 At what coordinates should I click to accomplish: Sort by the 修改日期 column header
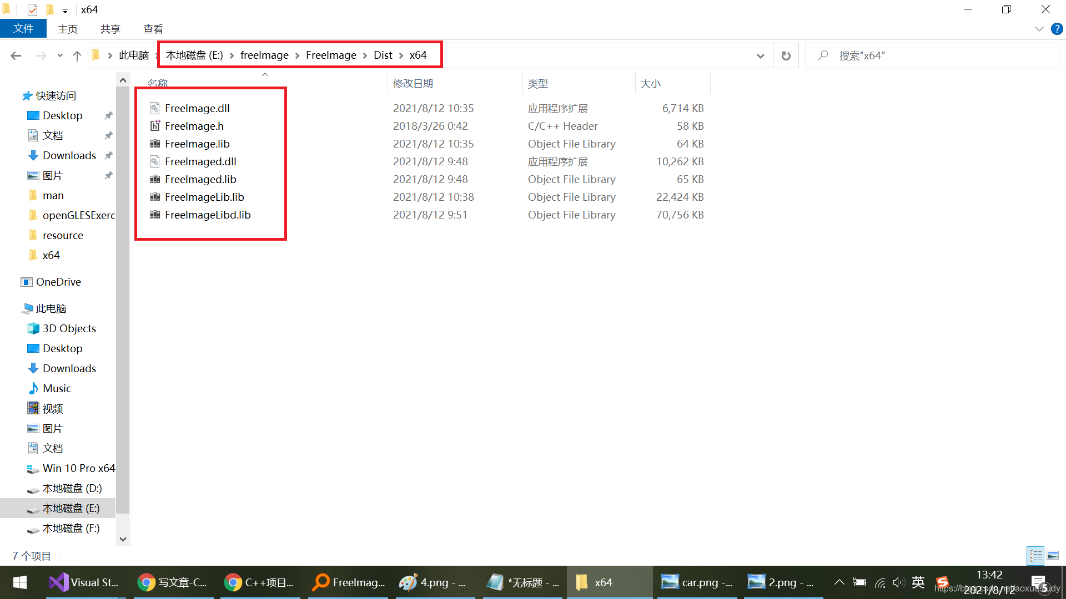413,83
